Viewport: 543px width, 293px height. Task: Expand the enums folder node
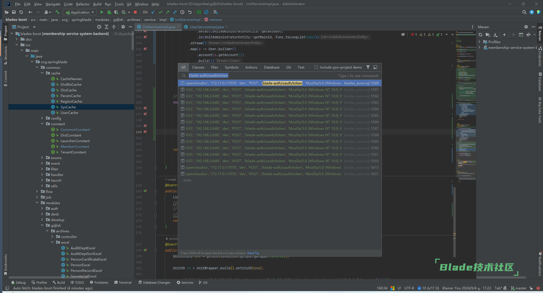click(42, 158)
